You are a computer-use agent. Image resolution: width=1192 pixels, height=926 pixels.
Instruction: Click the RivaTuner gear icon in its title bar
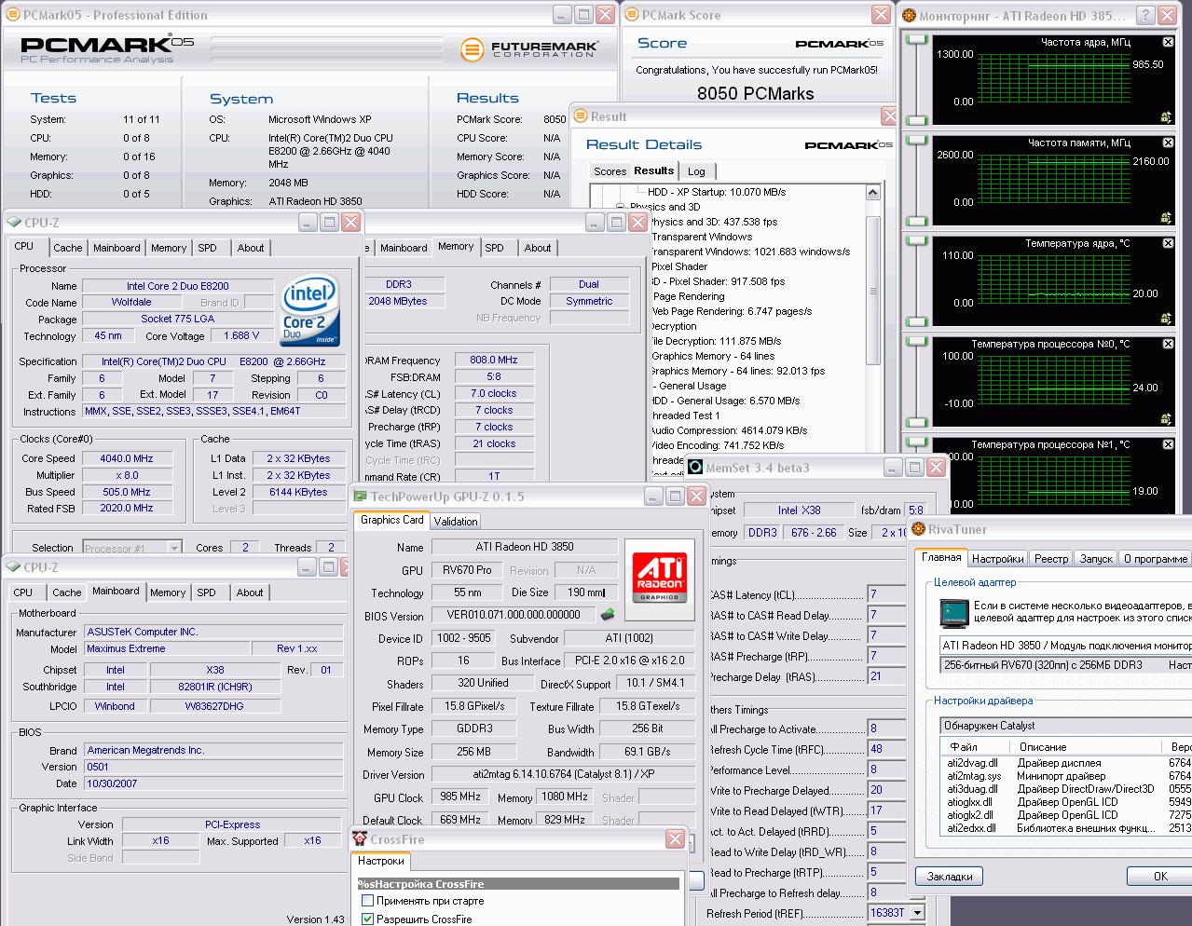917,529
